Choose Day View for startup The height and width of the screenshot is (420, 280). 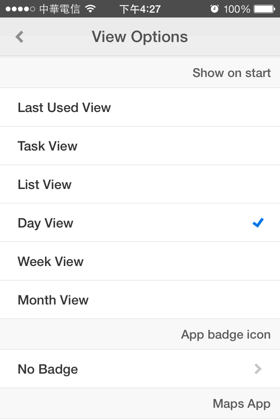coord(45,223)
